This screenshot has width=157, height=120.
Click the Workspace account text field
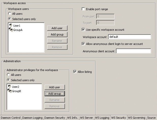(x=129, y=37)
